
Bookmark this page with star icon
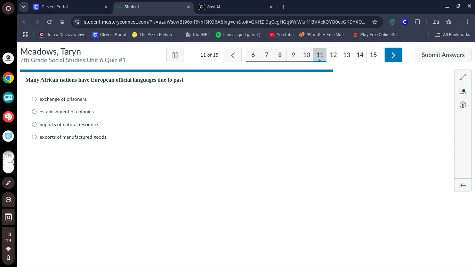[x=375, y=22]
